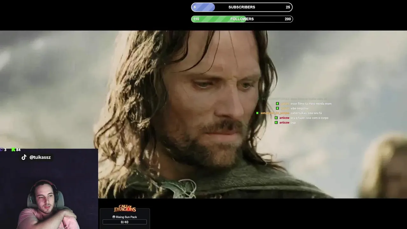Click the Kick viewer count number 84
Screen dimensions: 407x229
pyautogui.click(x=18, y=149)
